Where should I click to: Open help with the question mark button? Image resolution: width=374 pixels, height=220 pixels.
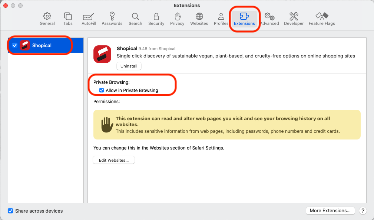tap(363, 211)
